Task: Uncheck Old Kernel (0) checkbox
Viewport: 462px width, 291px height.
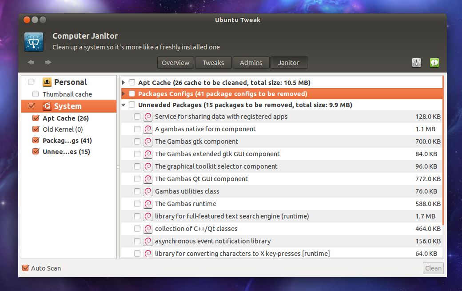Action: coord(36,129)
